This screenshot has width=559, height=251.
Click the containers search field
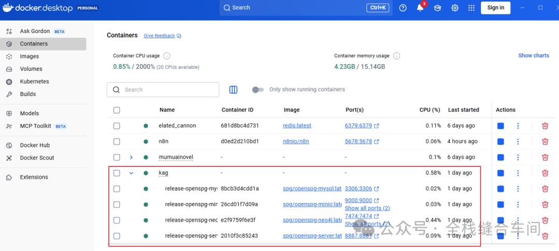click(x=163, y=89)
